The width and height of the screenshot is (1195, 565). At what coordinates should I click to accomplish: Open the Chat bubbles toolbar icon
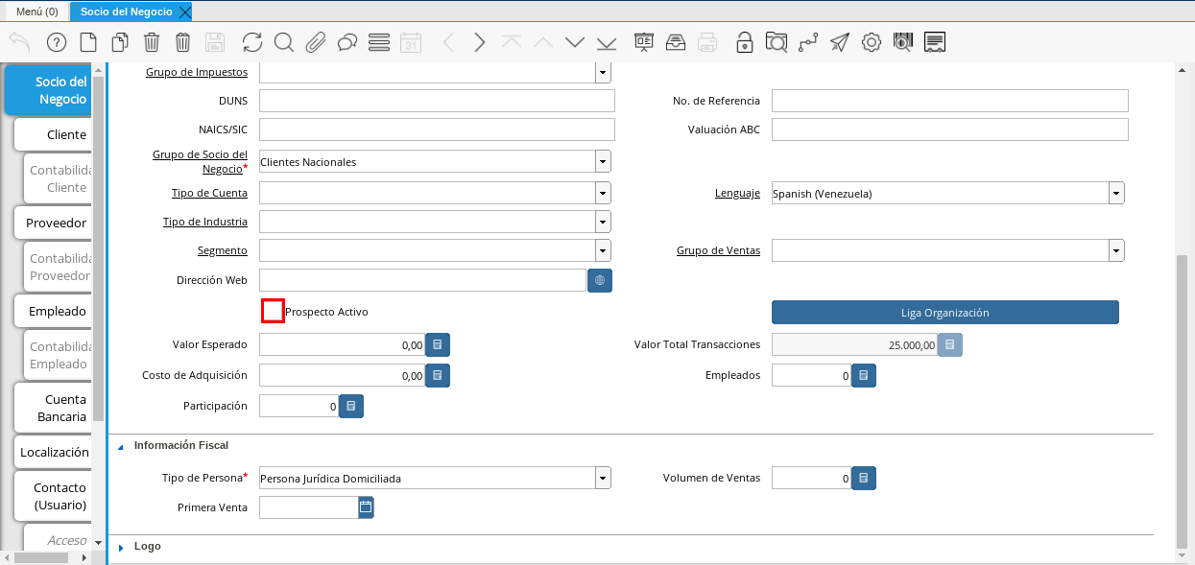[x=347, y=42]
